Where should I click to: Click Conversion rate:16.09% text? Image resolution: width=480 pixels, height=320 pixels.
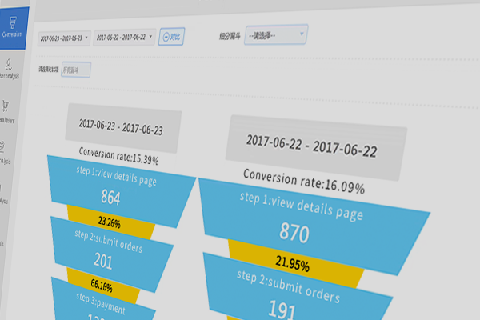tap(304, 182)
